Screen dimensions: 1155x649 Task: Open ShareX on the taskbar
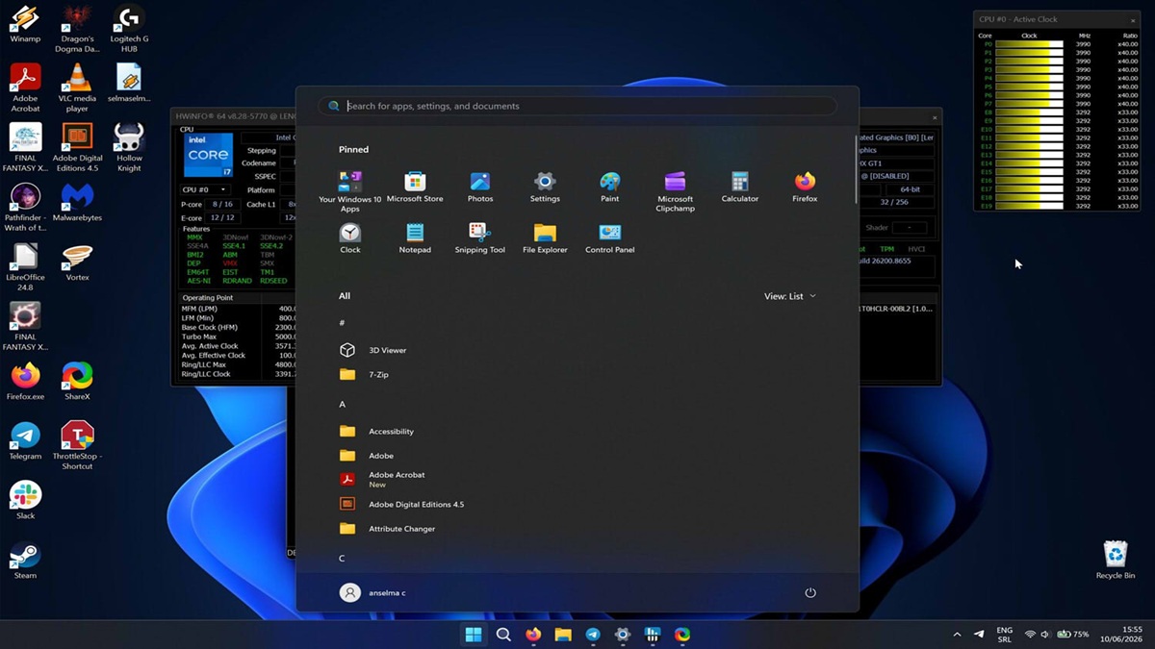point(682,635)
